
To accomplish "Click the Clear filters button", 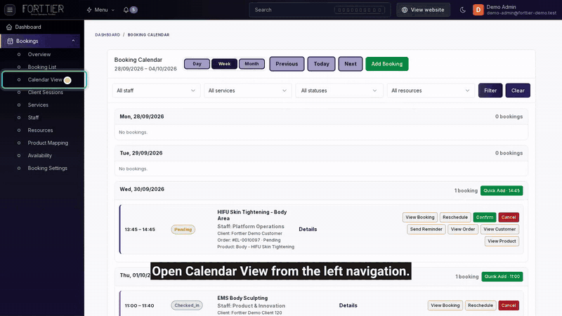I will tap(518, 91).
